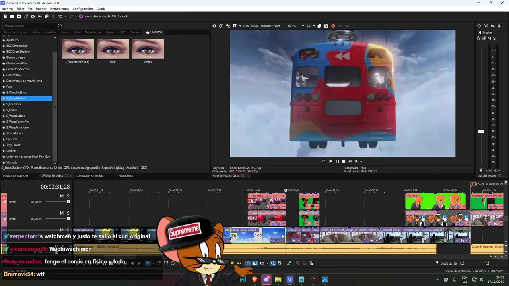Open video output FX in preview toolbar
509x286 pixels.
[x=228, y=26]
